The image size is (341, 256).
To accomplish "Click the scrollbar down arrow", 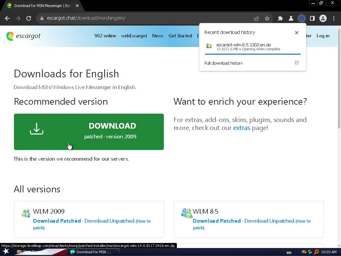I will [x=339, y=246].
